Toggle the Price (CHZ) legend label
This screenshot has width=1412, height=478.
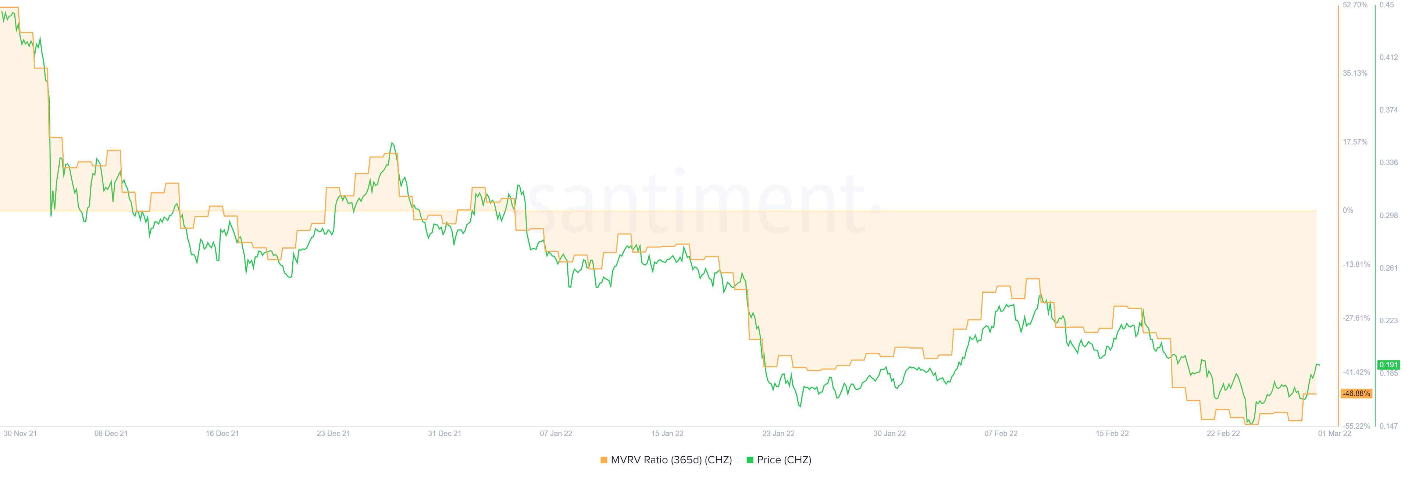tap(784, 460)
